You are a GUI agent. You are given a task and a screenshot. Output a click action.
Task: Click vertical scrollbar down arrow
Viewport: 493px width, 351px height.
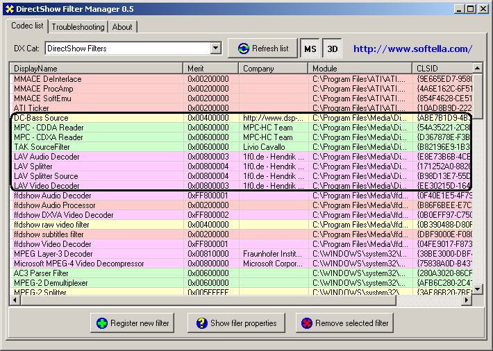(478, 289)
